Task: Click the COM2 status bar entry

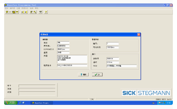Action: click(92, 99)
